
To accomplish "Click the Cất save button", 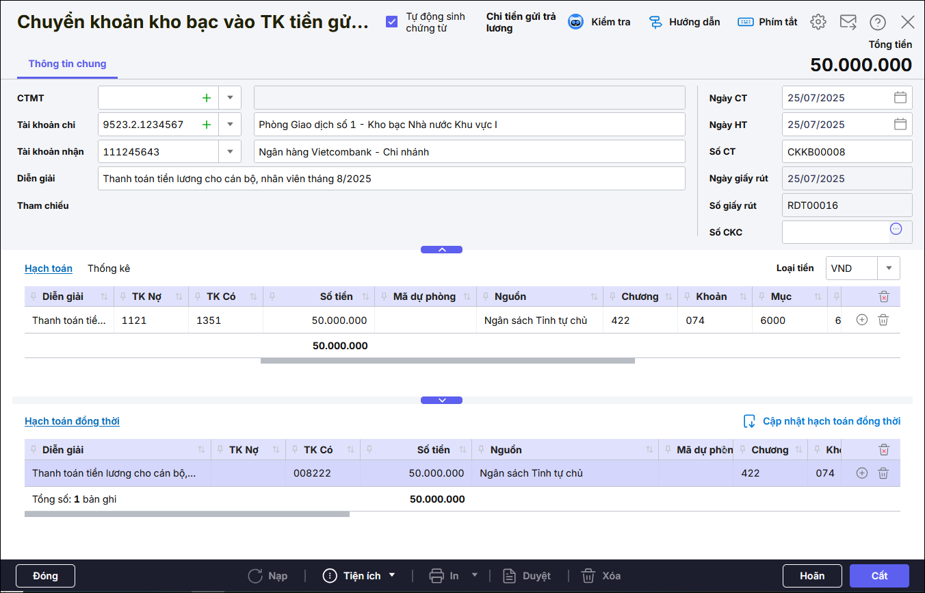I will [x=879, y=576].
